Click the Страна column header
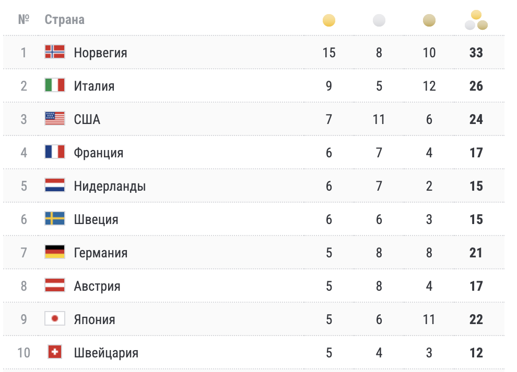Screen dimensions: 517x372 tap(64, 20)
